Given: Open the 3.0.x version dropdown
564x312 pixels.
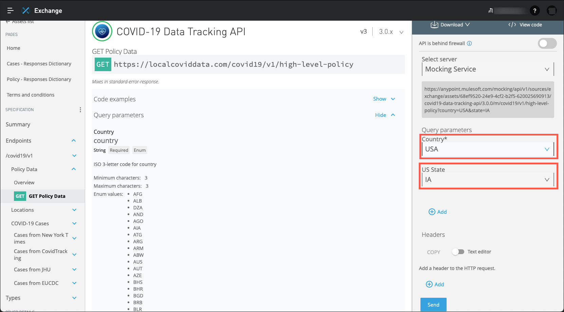Looking at the screenshot, I should click(391, 32).
